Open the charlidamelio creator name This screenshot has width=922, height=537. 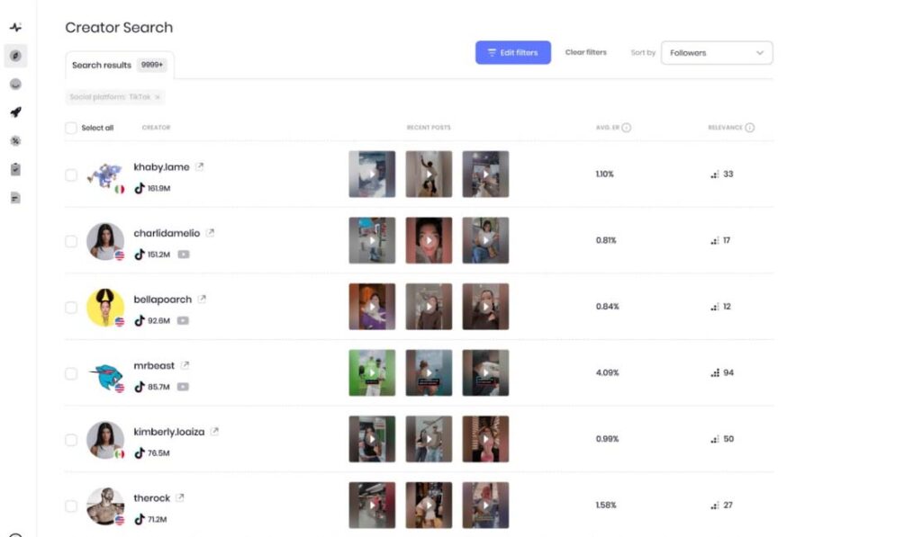click(167, 233)
